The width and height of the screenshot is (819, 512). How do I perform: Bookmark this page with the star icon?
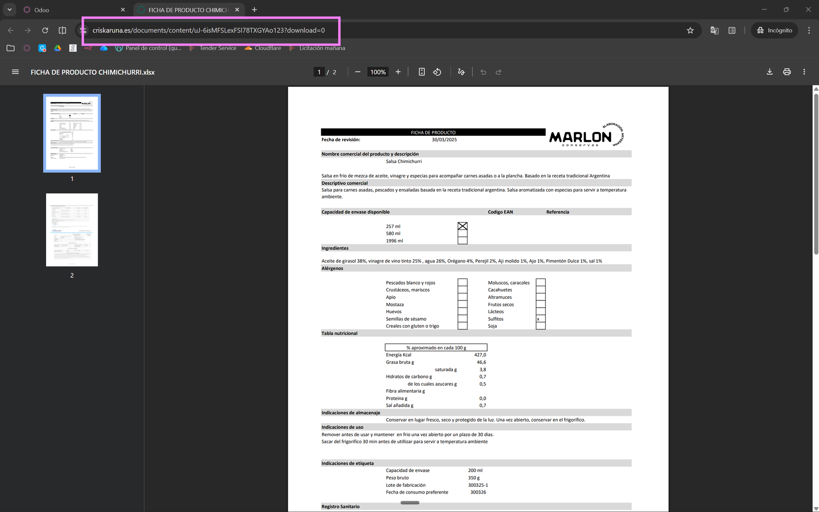tap(690, 30)
